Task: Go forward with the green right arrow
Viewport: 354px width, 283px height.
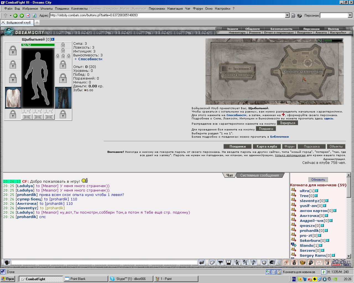Action: (x=22, y=15)
